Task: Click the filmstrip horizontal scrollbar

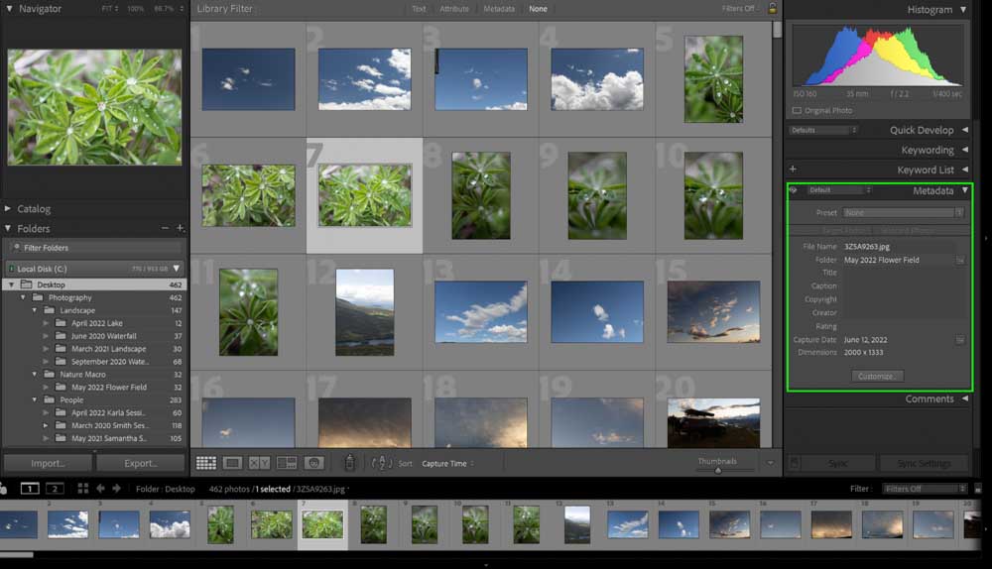Action: click(17, 554)
